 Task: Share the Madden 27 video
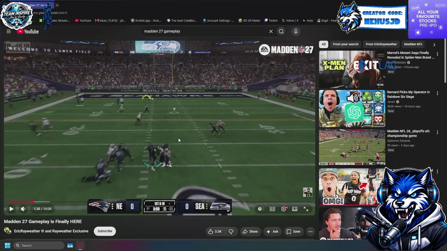pos(250,231)
